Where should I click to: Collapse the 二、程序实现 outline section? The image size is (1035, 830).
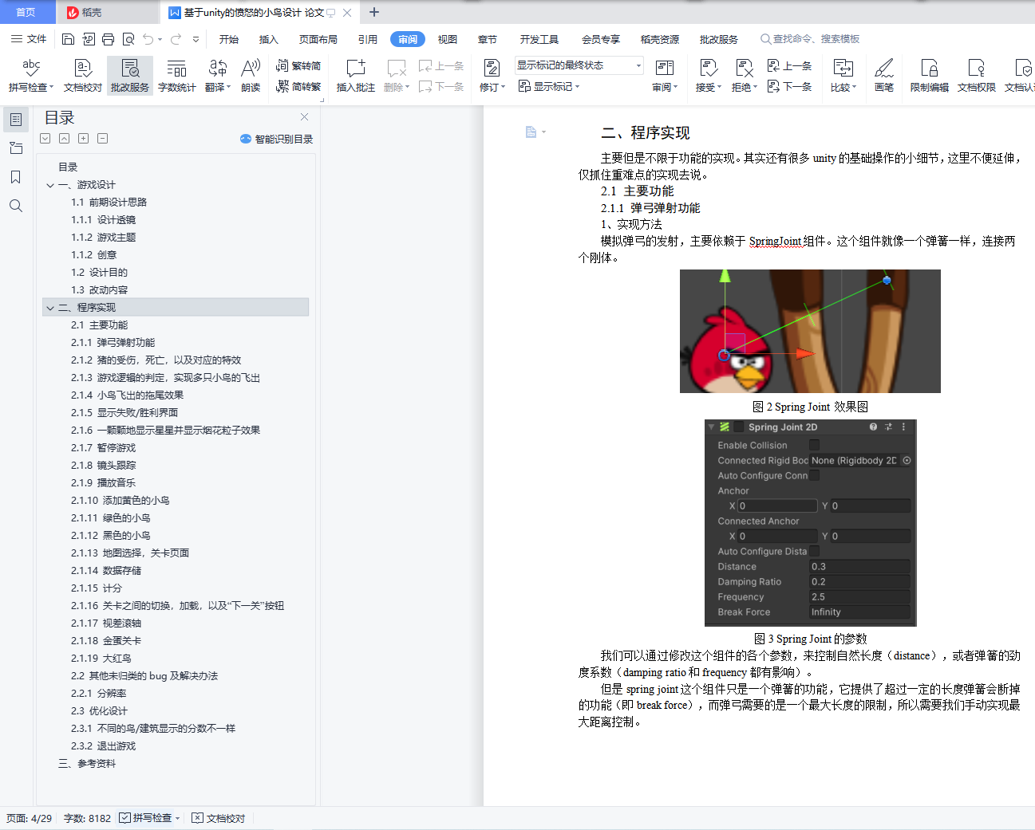click(50, 308)
